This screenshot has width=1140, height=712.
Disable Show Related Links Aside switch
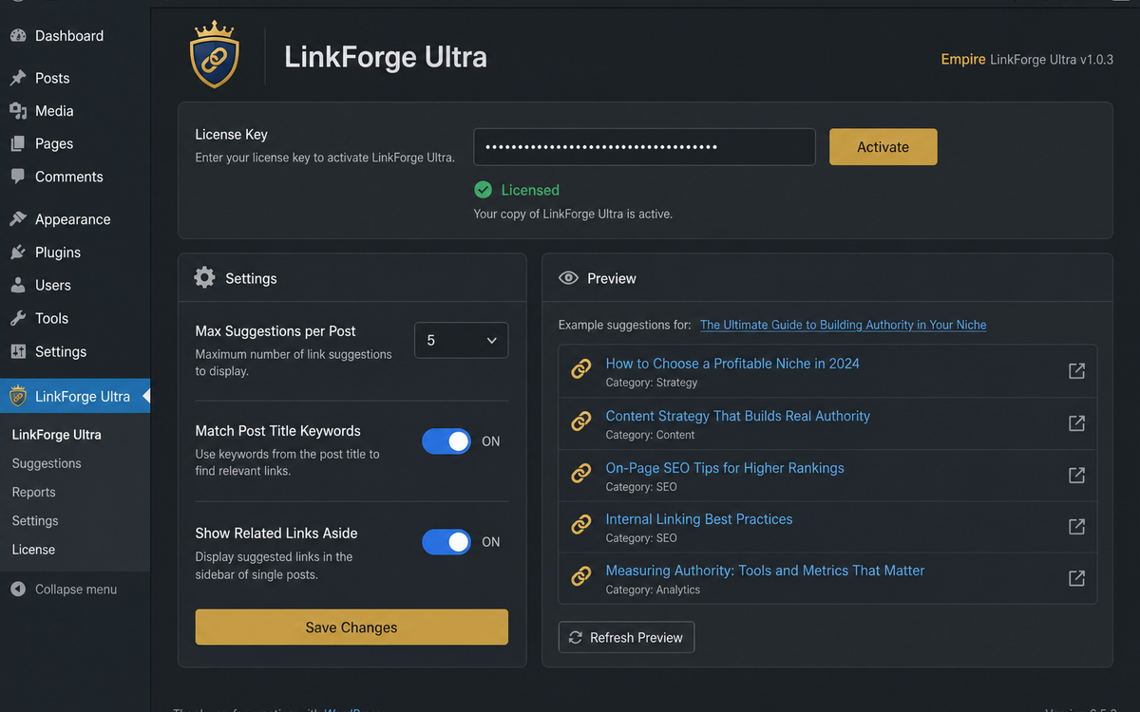446,542
